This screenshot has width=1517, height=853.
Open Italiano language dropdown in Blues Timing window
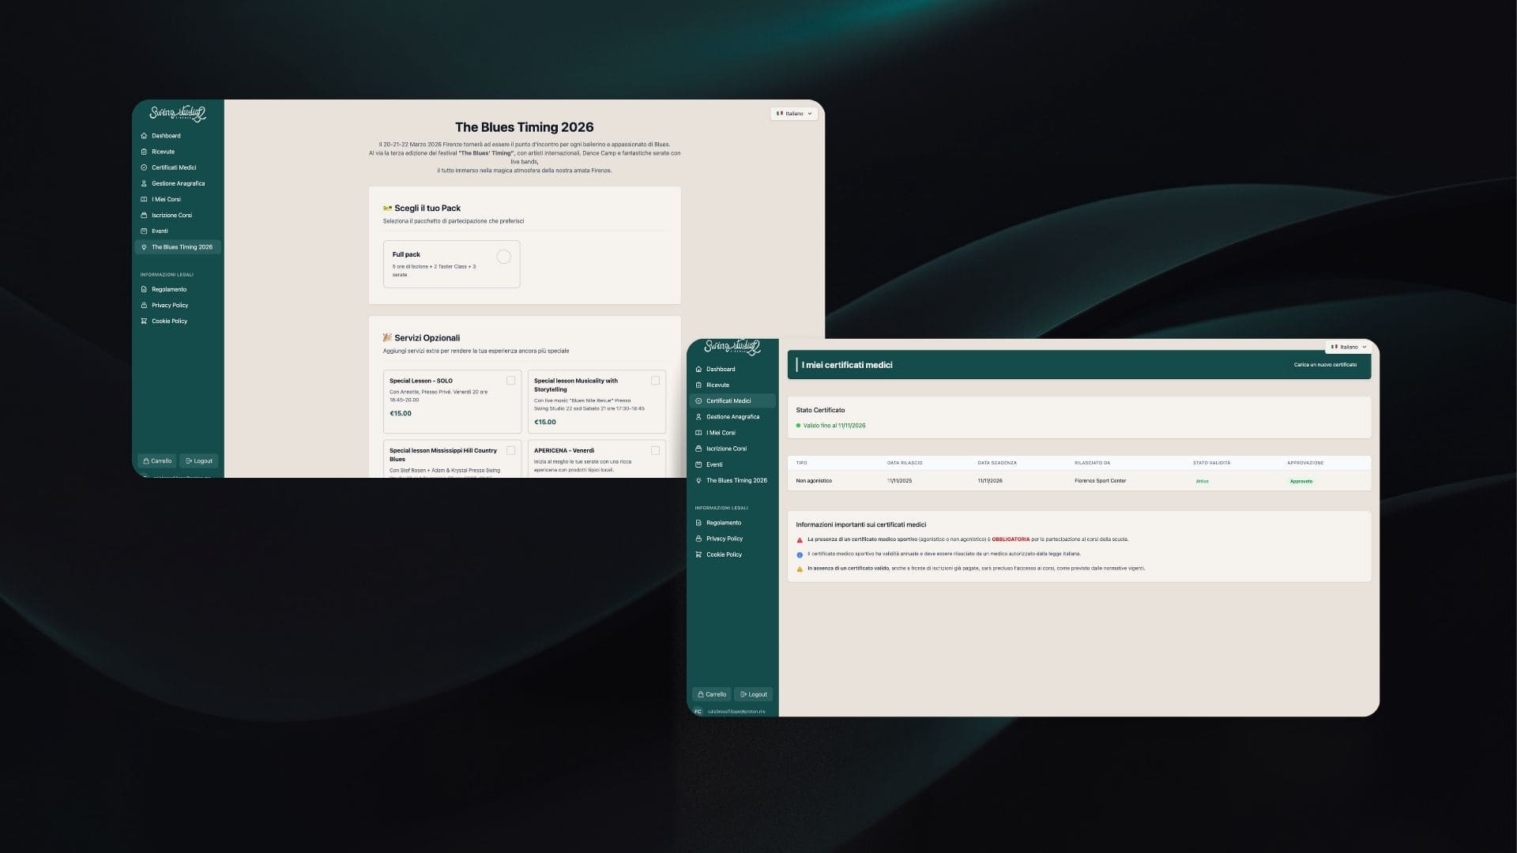794,114
